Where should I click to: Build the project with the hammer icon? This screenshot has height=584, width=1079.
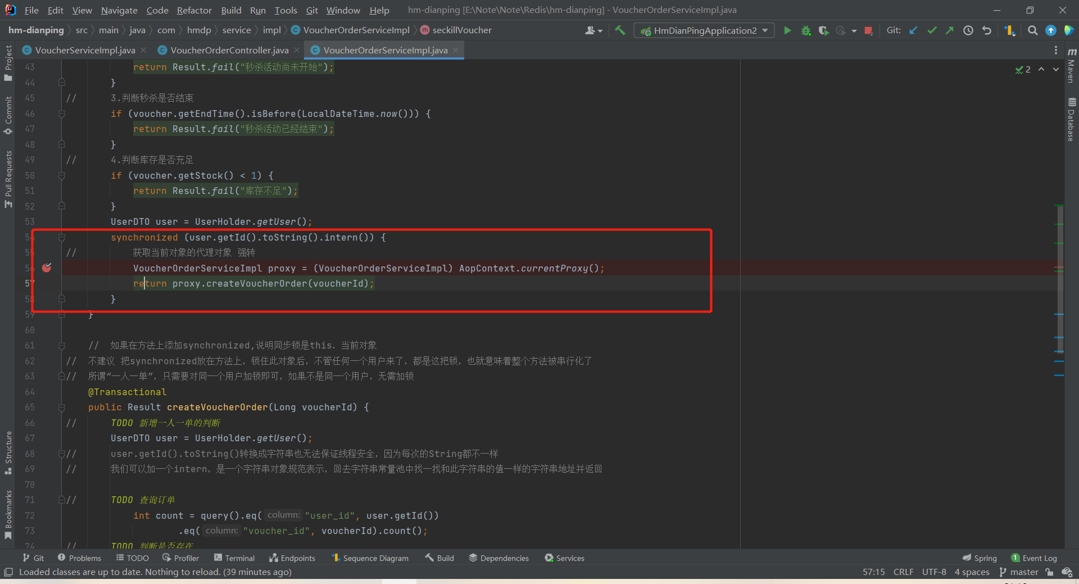pos(620,30)
